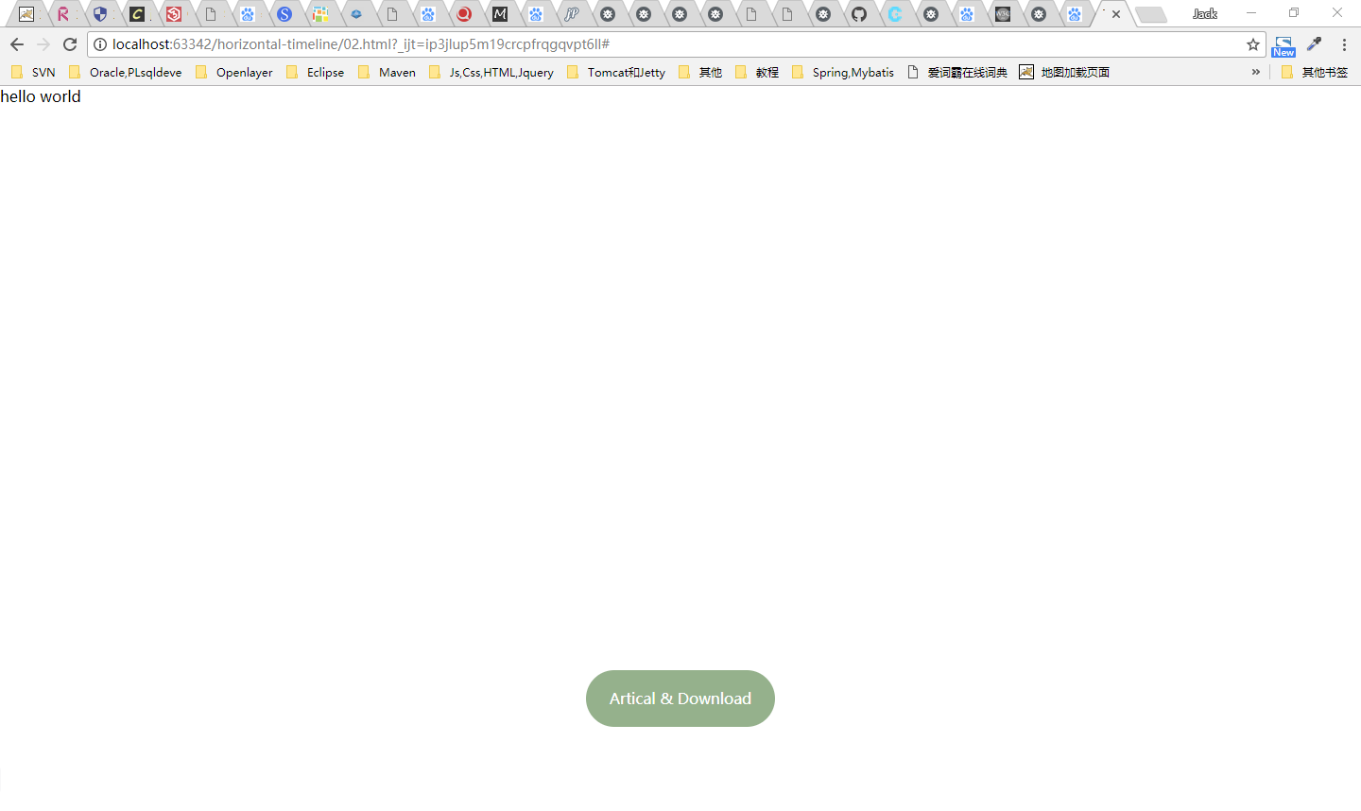Viewport: 1361px width, 811px height.
Task: Open the Chrome three-dot menu
Action: click(1344, 44)
